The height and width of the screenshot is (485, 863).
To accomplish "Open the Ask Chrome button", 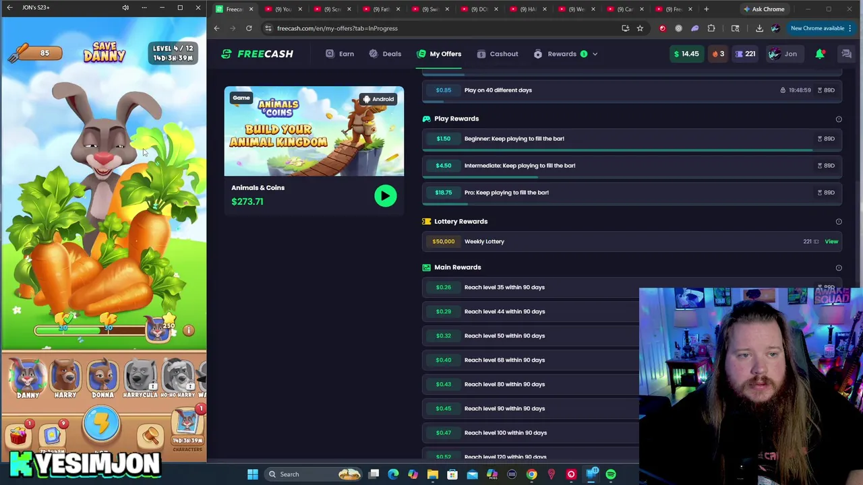I will tap(764, 9).
